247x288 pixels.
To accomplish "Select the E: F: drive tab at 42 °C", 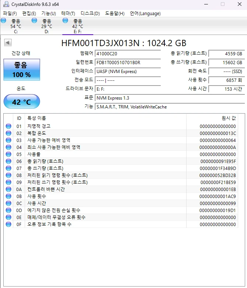I will [x=77, y=26].
